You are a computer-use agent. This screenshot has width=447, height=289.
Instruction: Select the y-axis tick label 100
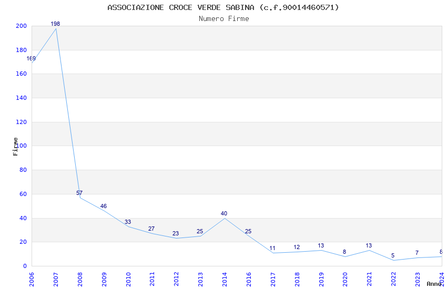(x=22, y=146)
